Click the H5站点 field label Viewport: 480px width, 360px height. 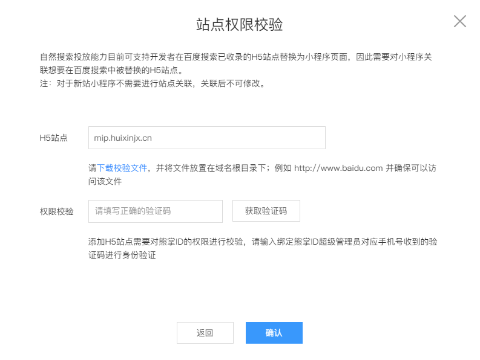[54, 138]
